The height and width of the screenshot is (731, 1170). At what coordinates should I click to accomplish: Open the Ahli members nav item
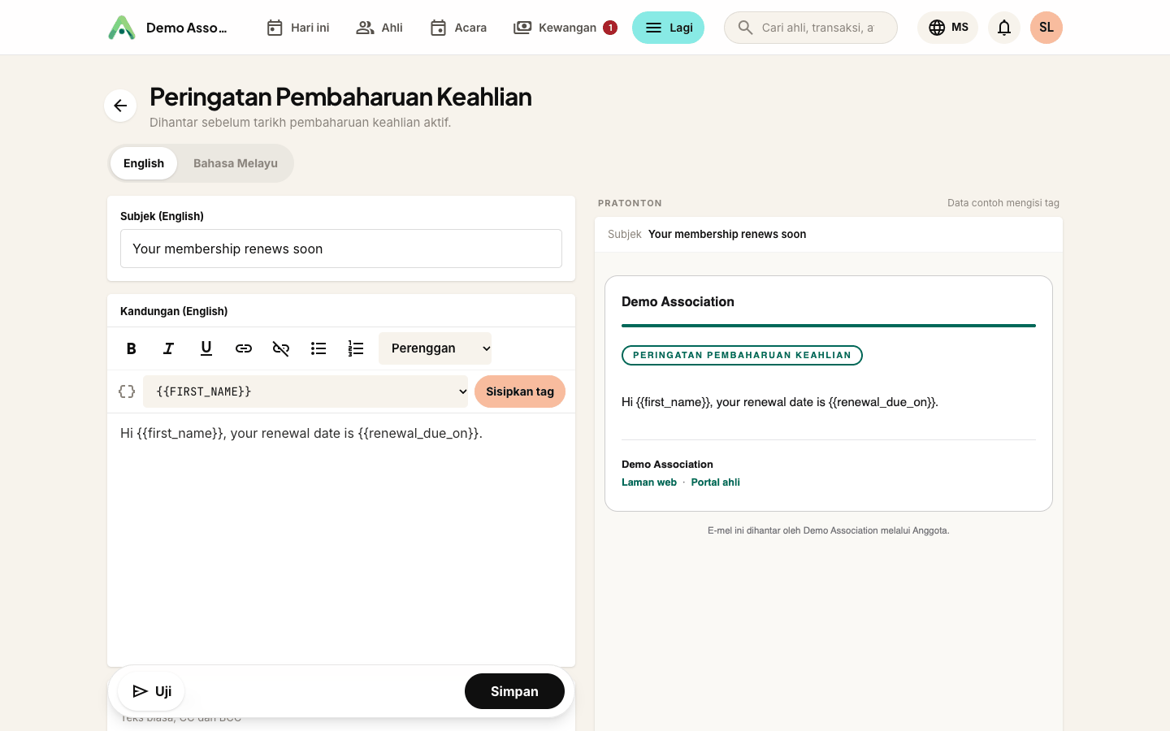(x=379, y=28)
